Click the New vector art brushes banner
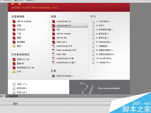This screenshot has width=151, height=113. (x=99, y=87)
